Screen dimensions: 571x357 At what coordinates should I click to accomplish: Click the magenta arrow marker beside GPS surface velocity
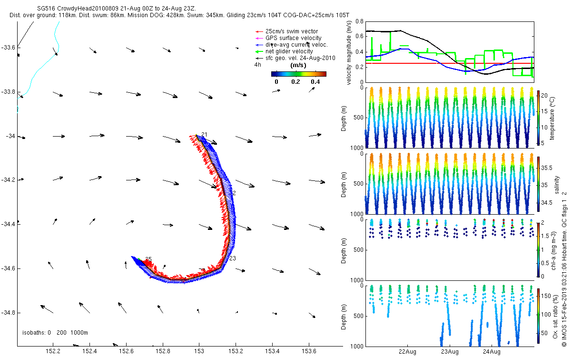coord(259,38)
